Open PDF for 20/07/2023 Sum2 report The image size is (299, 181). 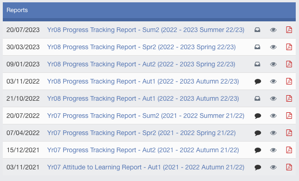[289, 30]
